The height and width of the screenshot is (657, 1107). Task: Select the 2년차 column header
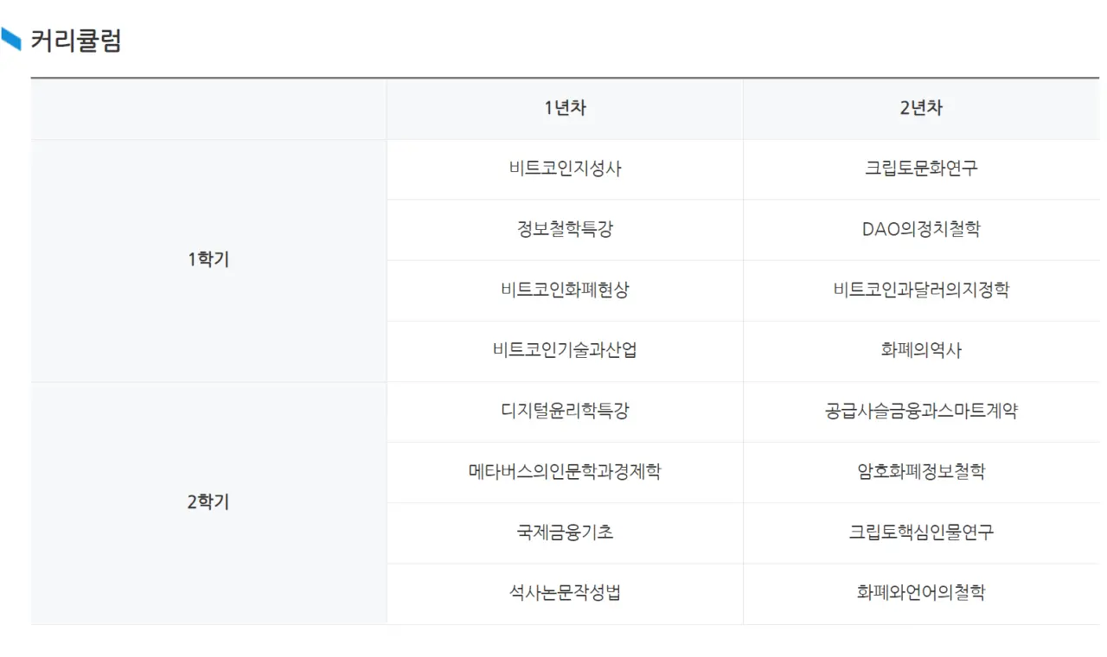[921, 108]
